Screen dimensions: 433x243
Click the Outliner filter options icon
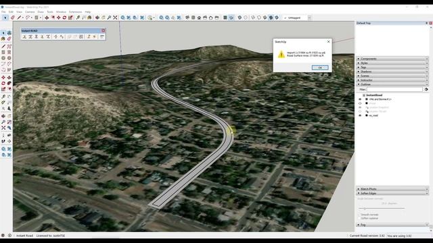(x=426, y=90)
